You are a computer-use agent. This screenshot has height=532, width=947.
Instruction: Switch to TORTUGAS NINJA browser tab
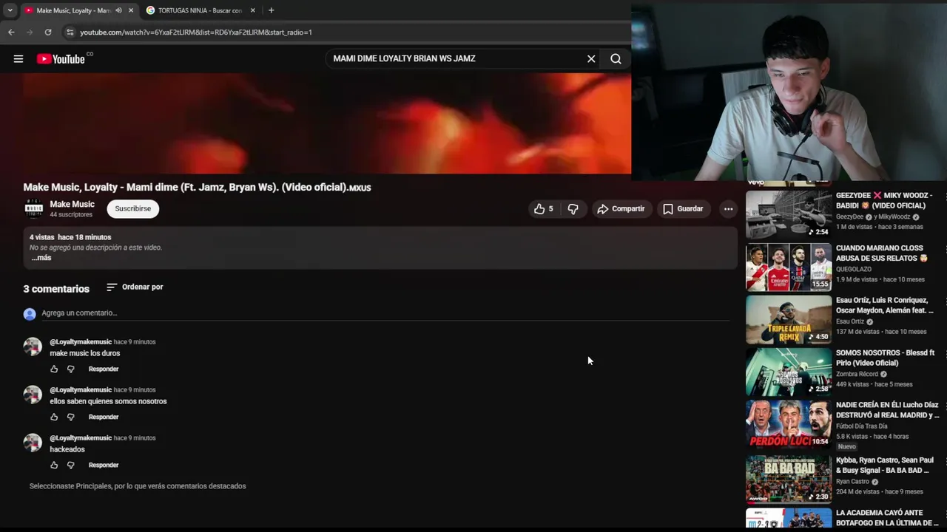(x=200, y=10)
